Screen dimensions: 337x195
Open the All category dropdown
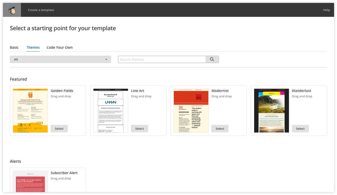coord(60,59)
